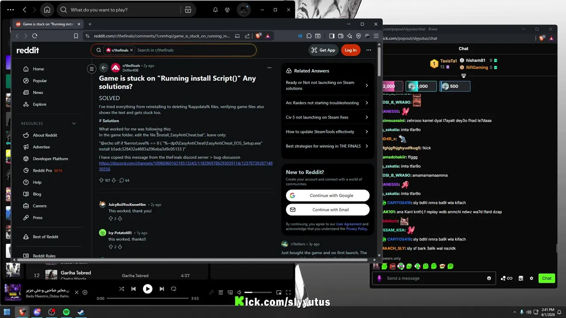Add current Spotify song to Liked Songs
This screenshot has width=566, height=318.
[85, 292]
